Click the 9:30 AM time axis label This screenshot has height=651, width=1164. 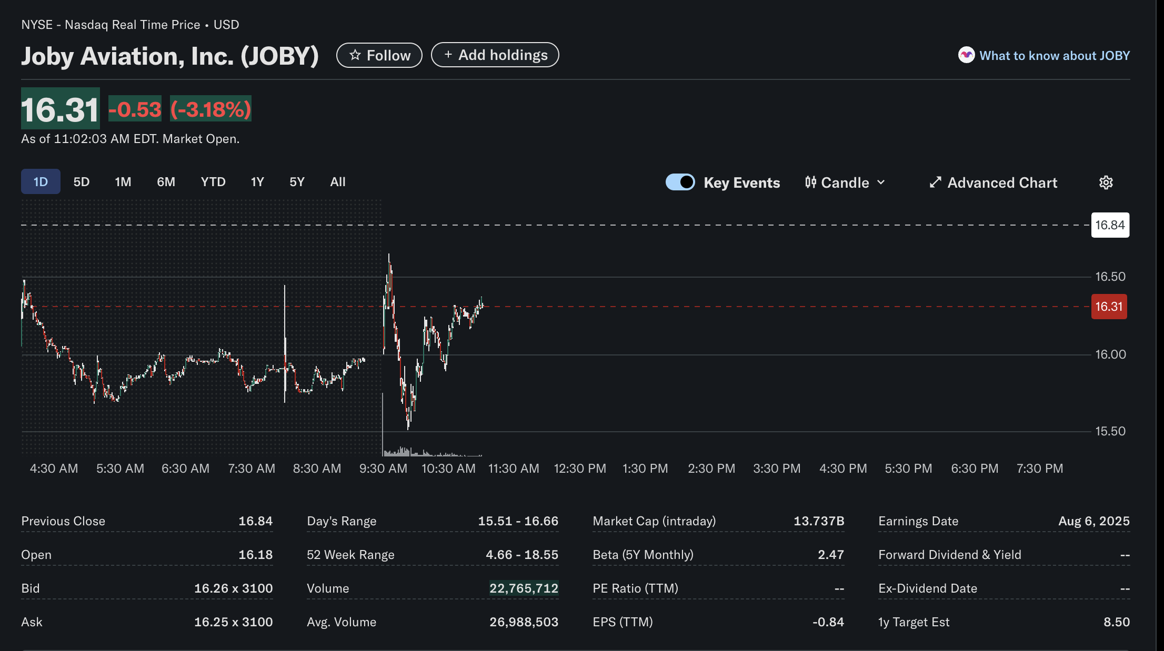coord(383,469)
